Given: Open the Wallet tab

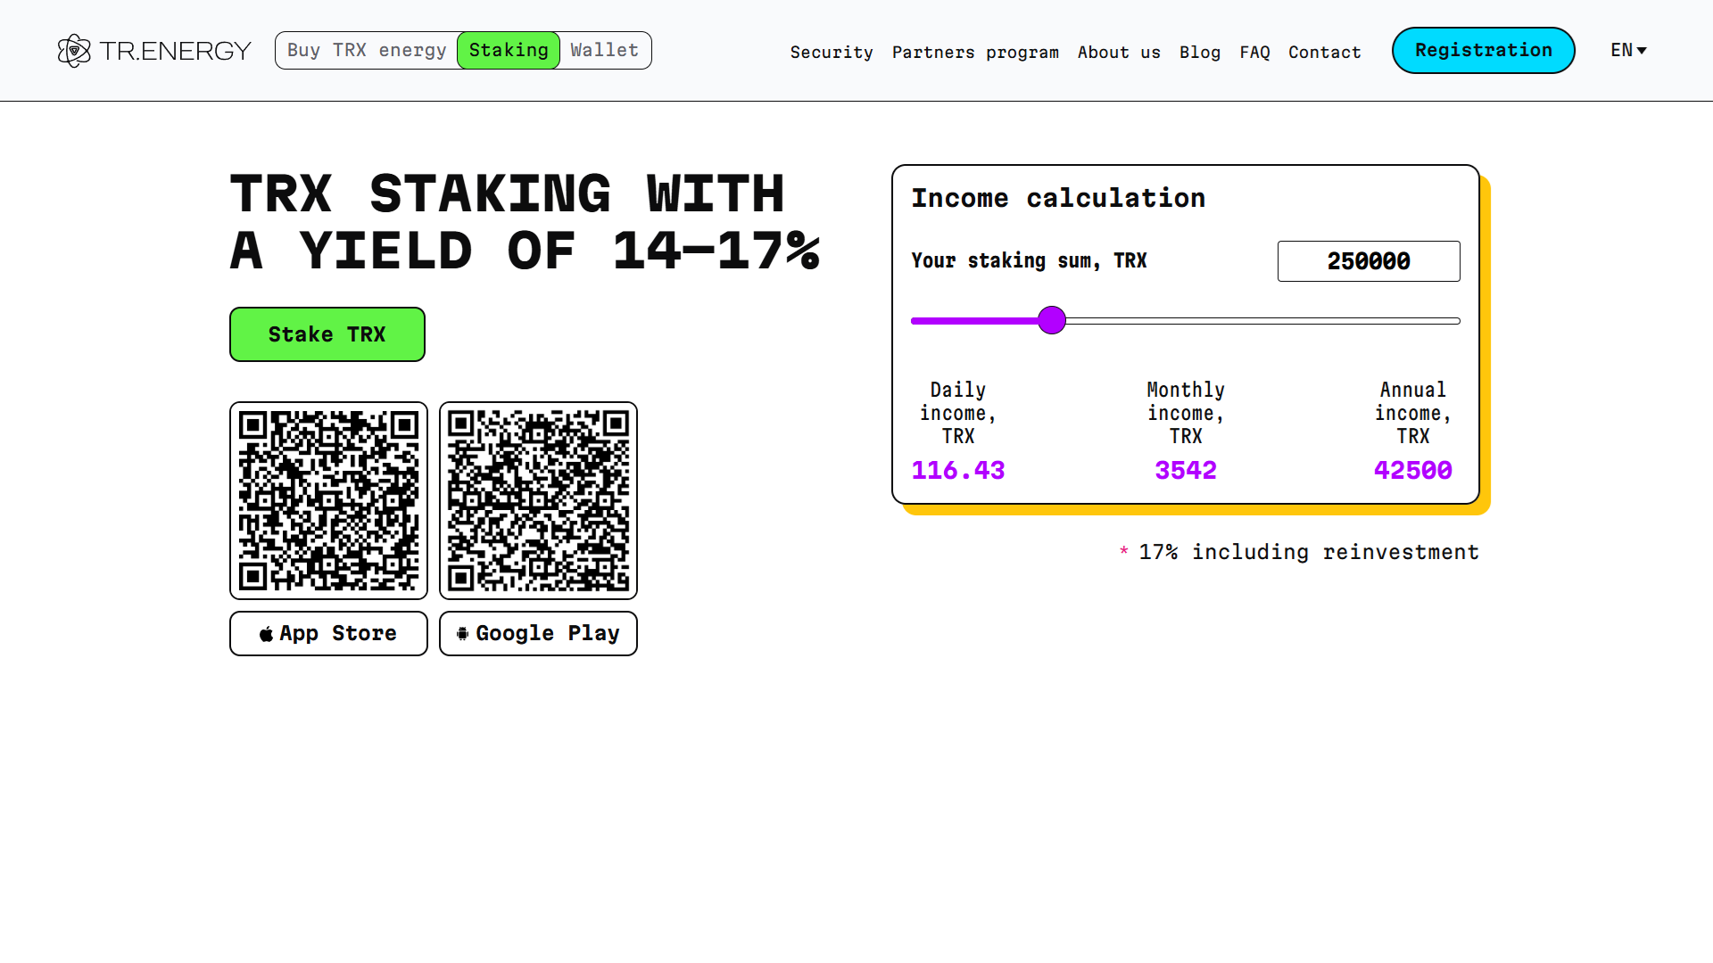Looking at the screenshot, I should tap(605, 51).
